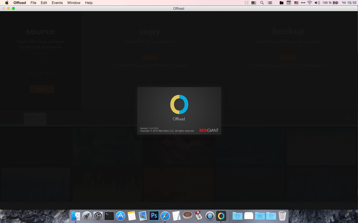This screenshot has height=223, width=358.
Task: Minimize the Offload window
Action: point(8,8)
